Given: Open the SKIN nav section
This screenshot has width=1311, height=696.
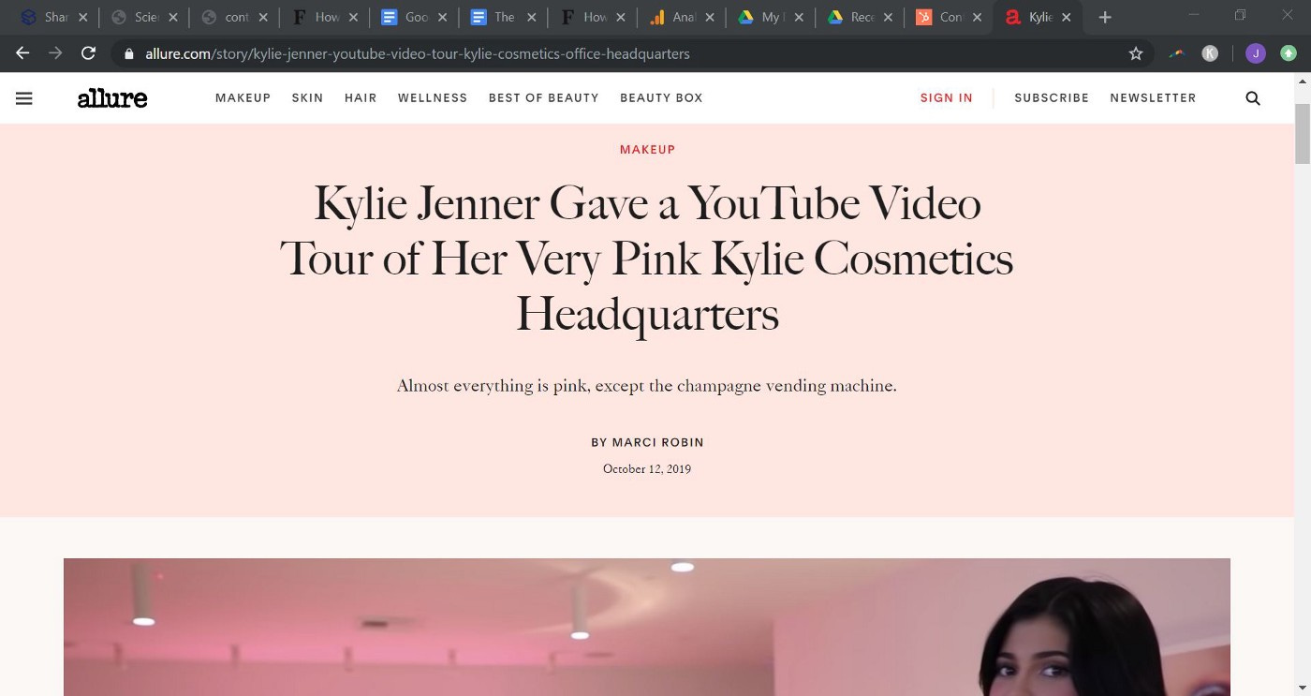Looking at the screenshot, I should click(x=307, y=97).
